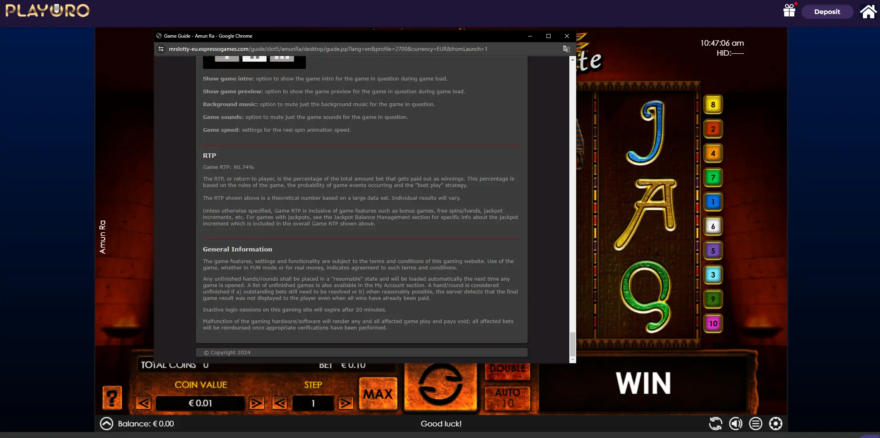
Task: Click the Q symbol on the reel
Action: [645, 296]
